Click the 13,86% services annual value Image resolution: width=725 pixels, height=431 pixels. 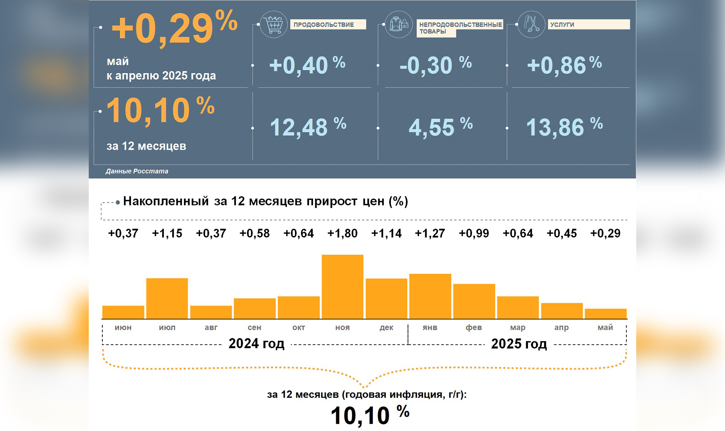tap(564, 127)
